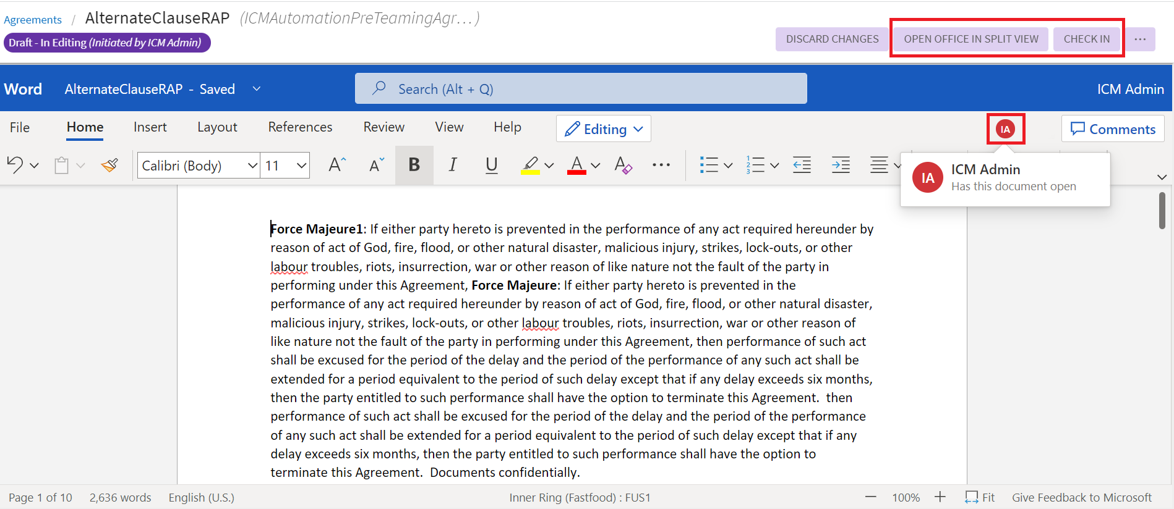Increase font size with grow icon
The width and height of the screenshot is (1174, 509).
click(336, 165)
